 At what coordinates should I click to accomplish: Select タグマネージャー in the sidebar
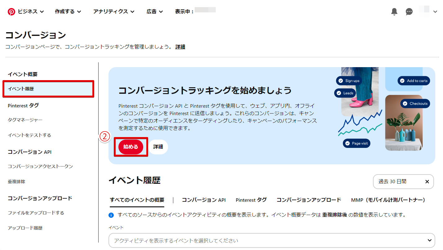tap(25, 120)
